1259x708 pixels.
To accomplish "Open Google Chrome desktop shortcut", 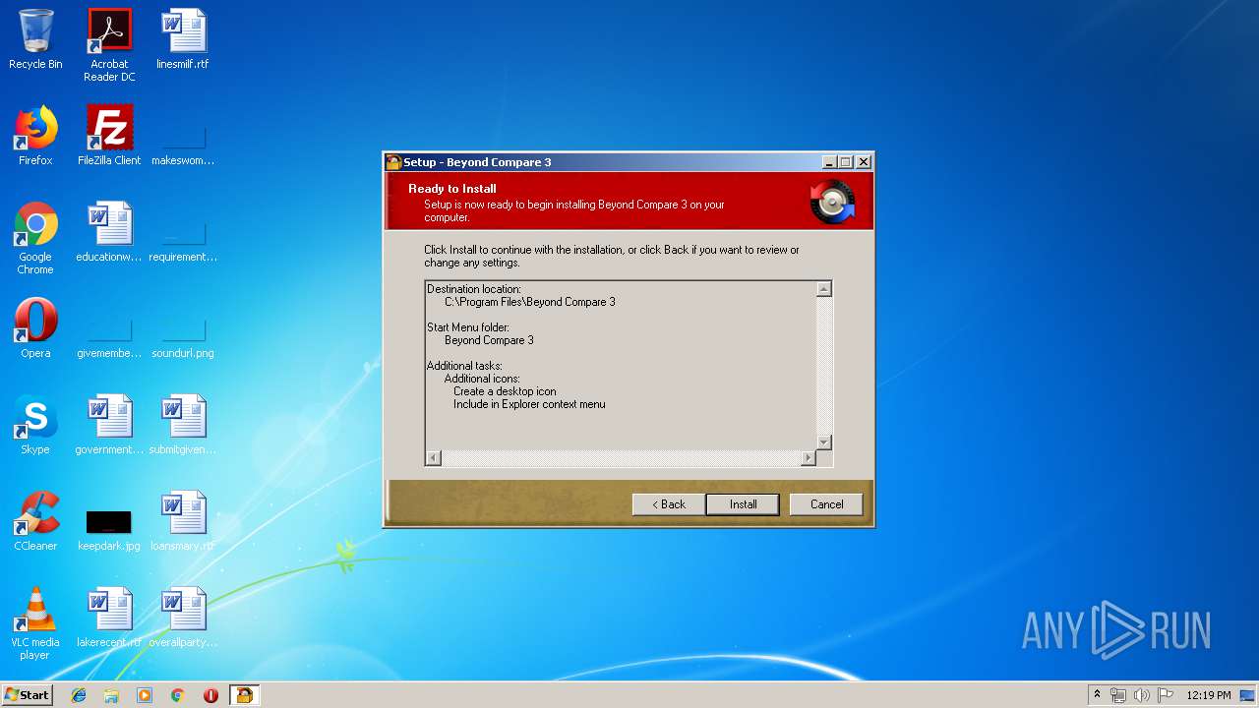I will tap(35, 238).
